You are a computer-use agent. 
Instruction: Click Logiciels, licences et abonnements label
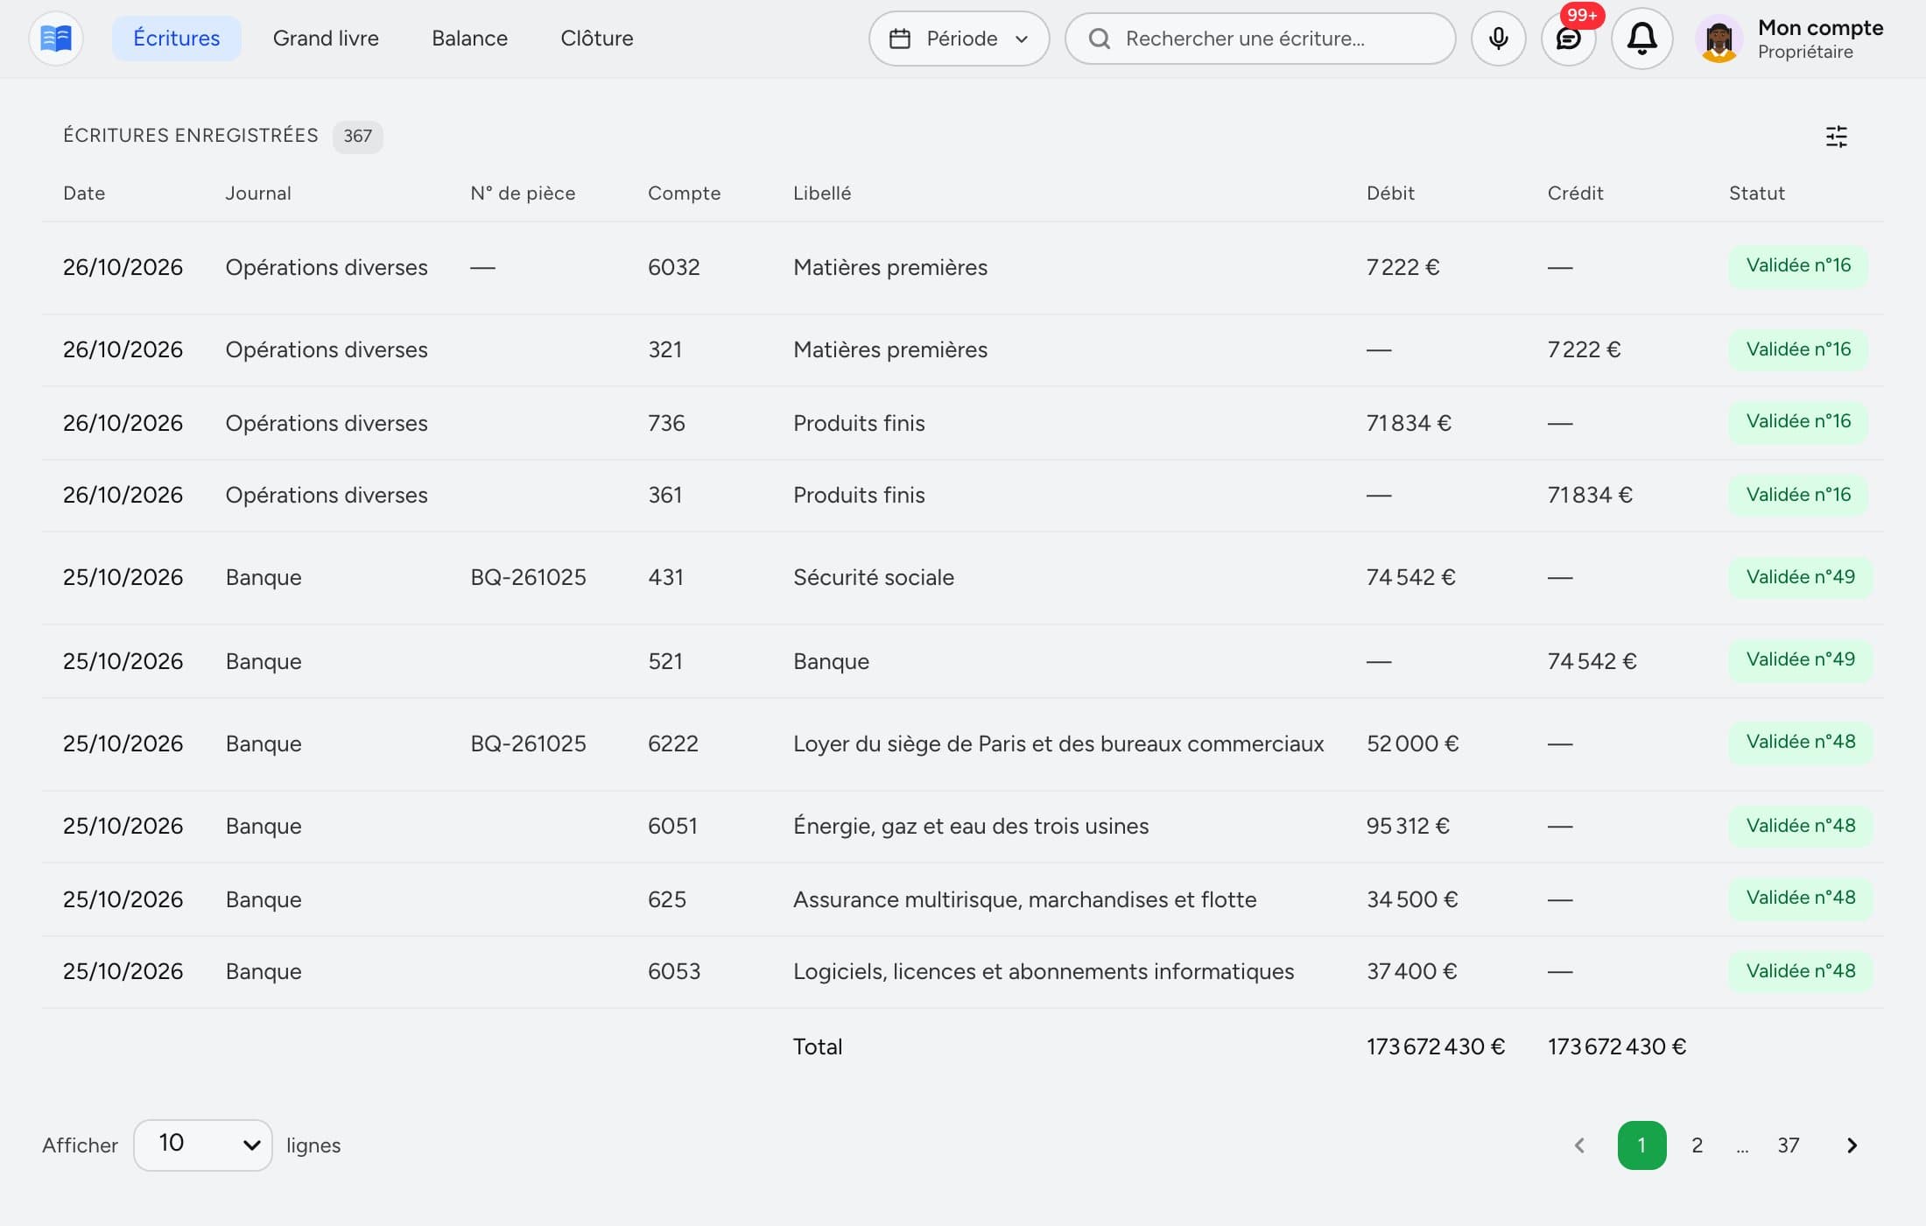point(1044,972)
